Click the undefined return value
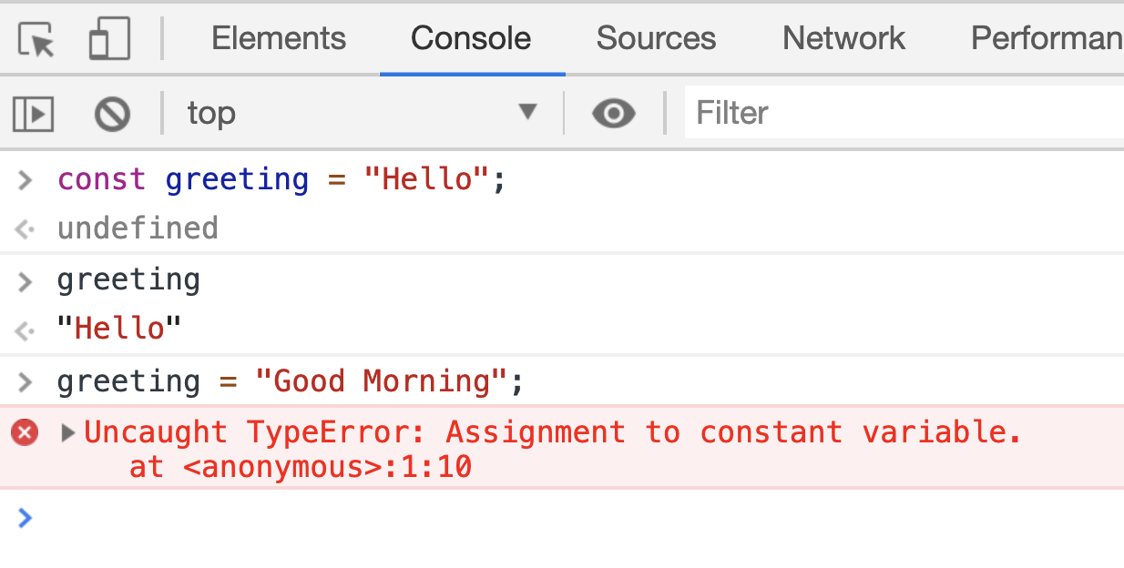This screenshot has height=568, width=1124. (138, 228)
